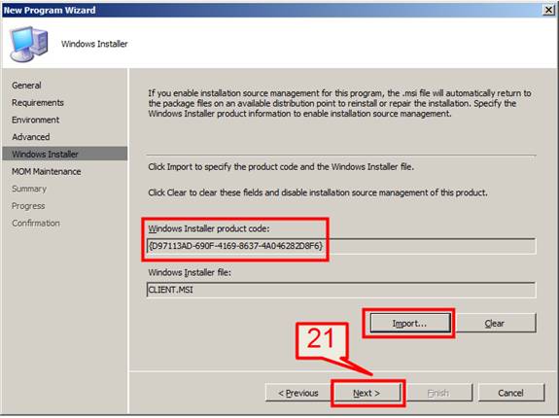Click the Summary step in sidebar
Screen dimensions: 559x418
pyautogui.click(x=29, y=189)
